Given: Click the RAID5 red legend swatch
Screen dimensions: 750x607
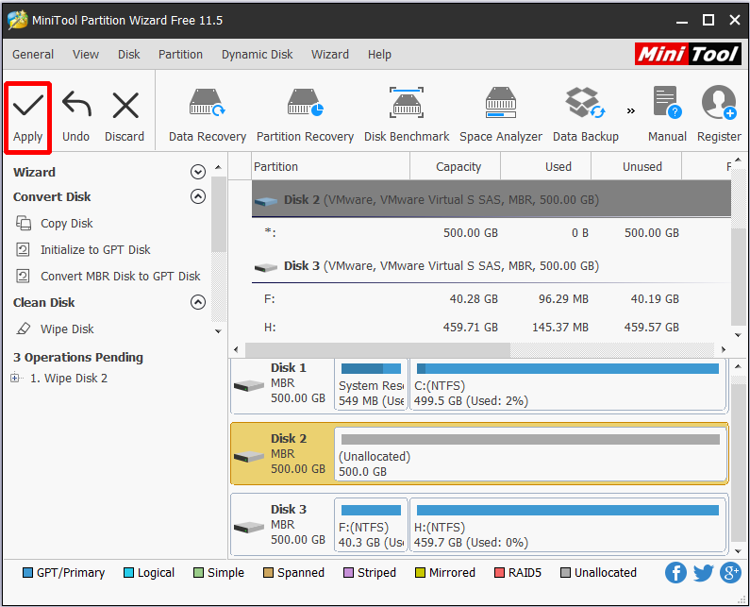Looking at the screenshot, I should tap(499, 573).
